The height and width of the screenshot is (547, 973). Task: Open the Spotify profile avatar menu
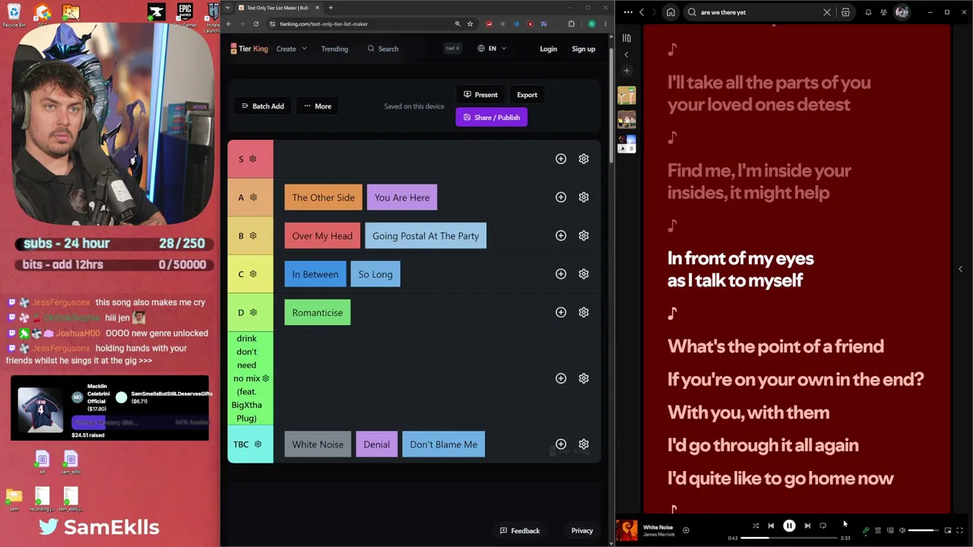coord(902,12)
